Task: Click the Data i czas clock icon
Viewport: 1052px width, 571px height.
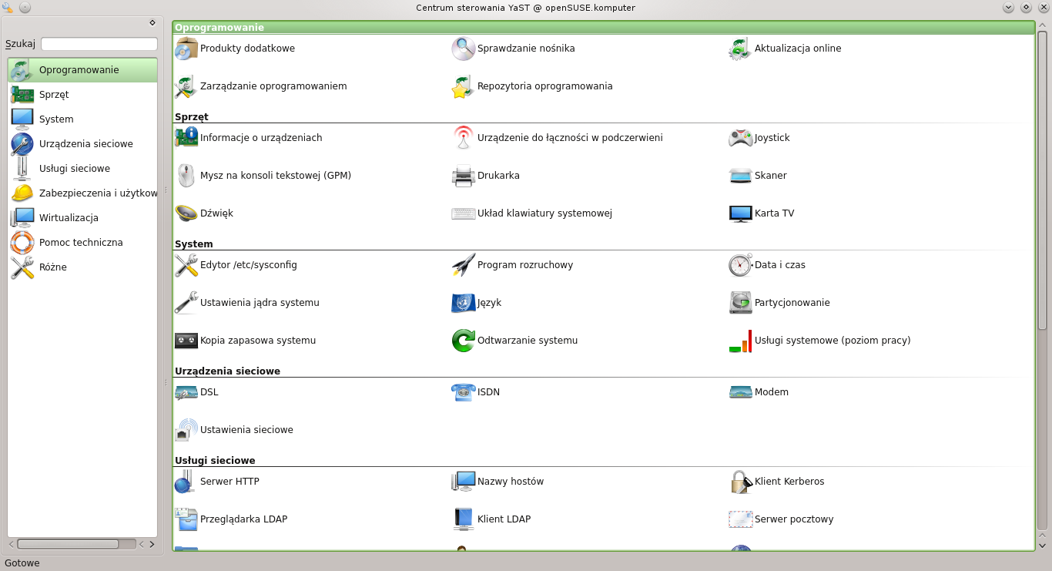Action: pos(740,265)
